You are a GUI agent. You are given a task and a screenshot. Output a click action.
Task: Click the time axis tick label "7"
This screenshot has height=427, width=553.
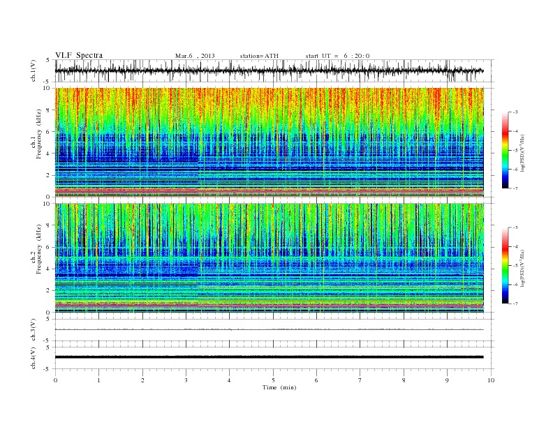pyautogui.click(x=360, y=380)
